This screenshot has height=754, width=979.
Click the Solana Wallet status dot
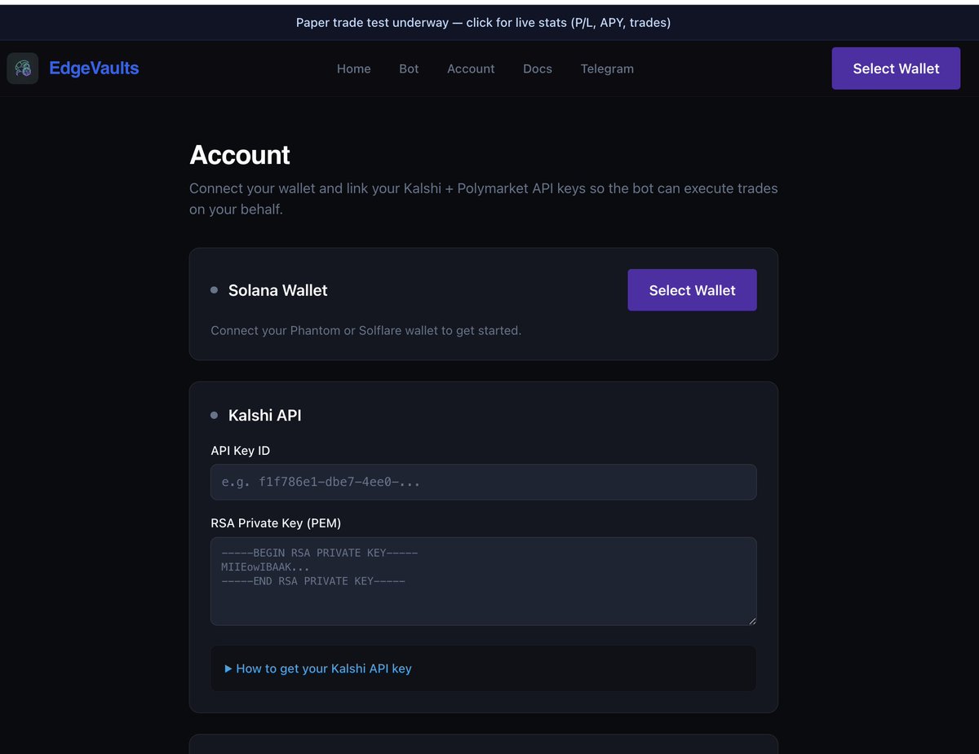pyautogui.click(x=215, y=290)
